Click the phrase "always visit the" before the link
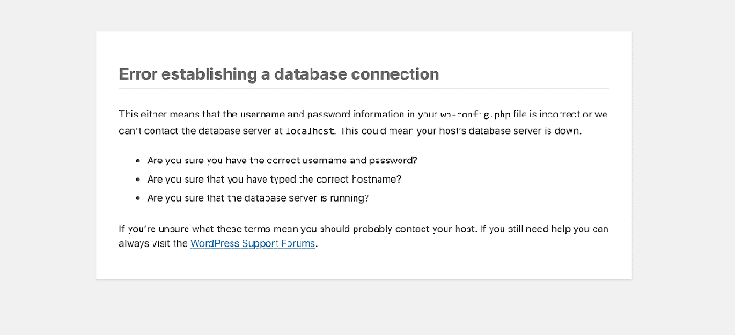735x335 pixels. 153,243
